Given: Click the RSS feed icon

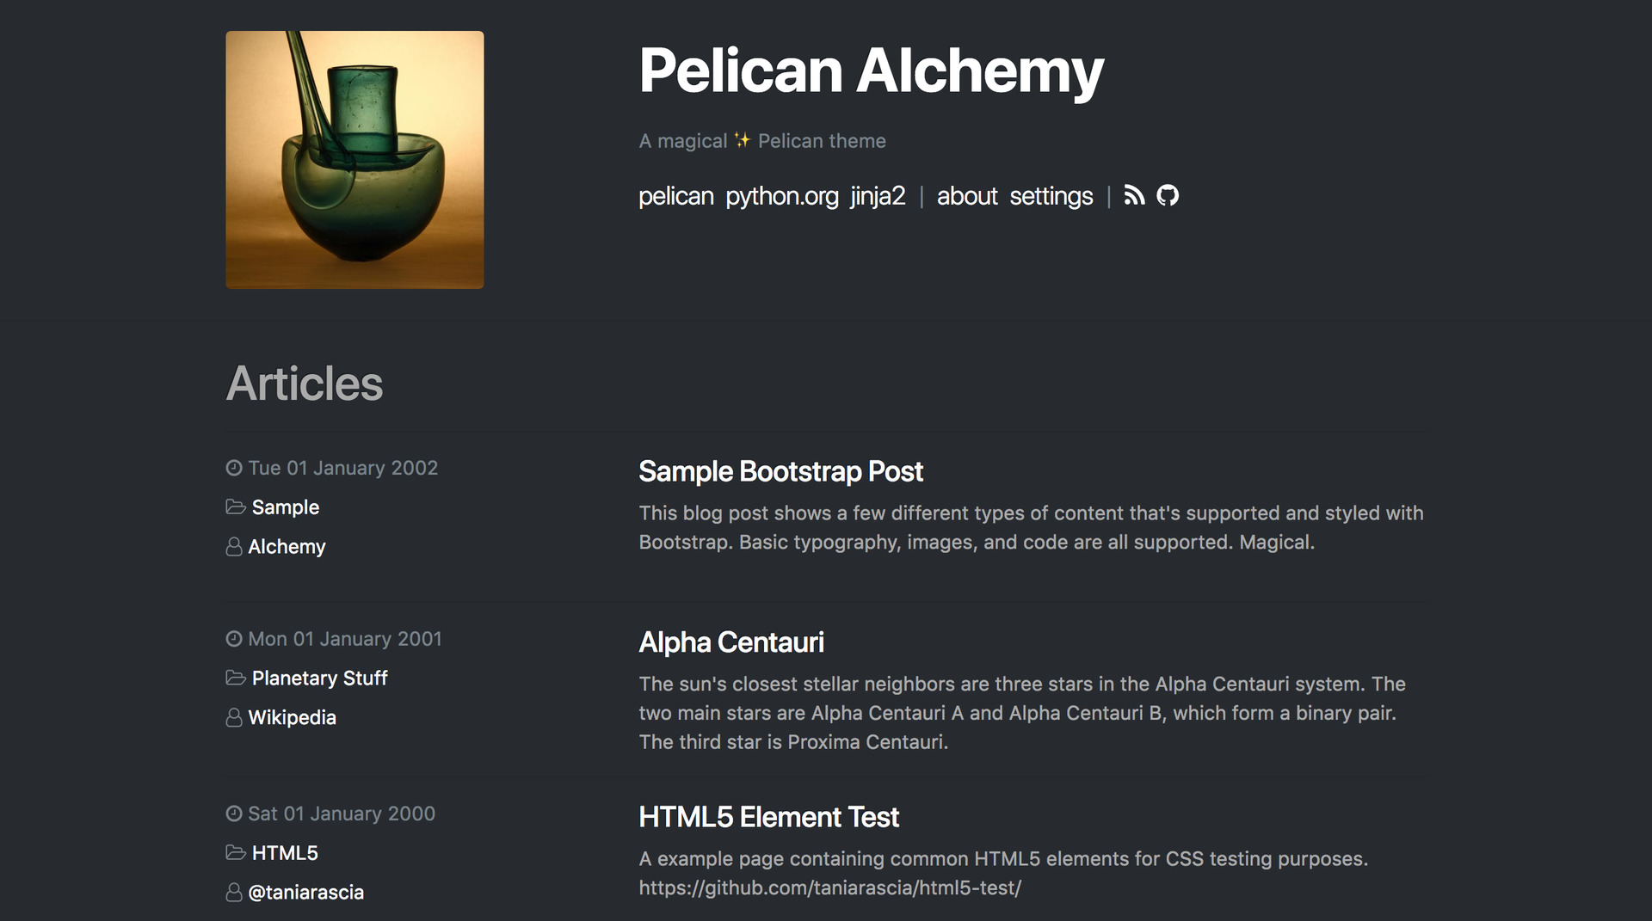Looking at the screenshot, I should (x=1134, y=196).
